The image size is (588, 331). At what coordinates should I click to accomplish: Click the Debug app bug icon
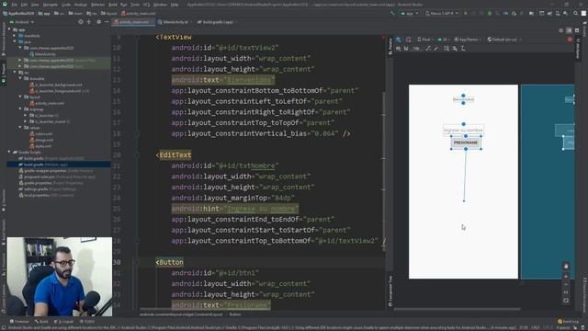pyautogui.click(x=490, y=13)
